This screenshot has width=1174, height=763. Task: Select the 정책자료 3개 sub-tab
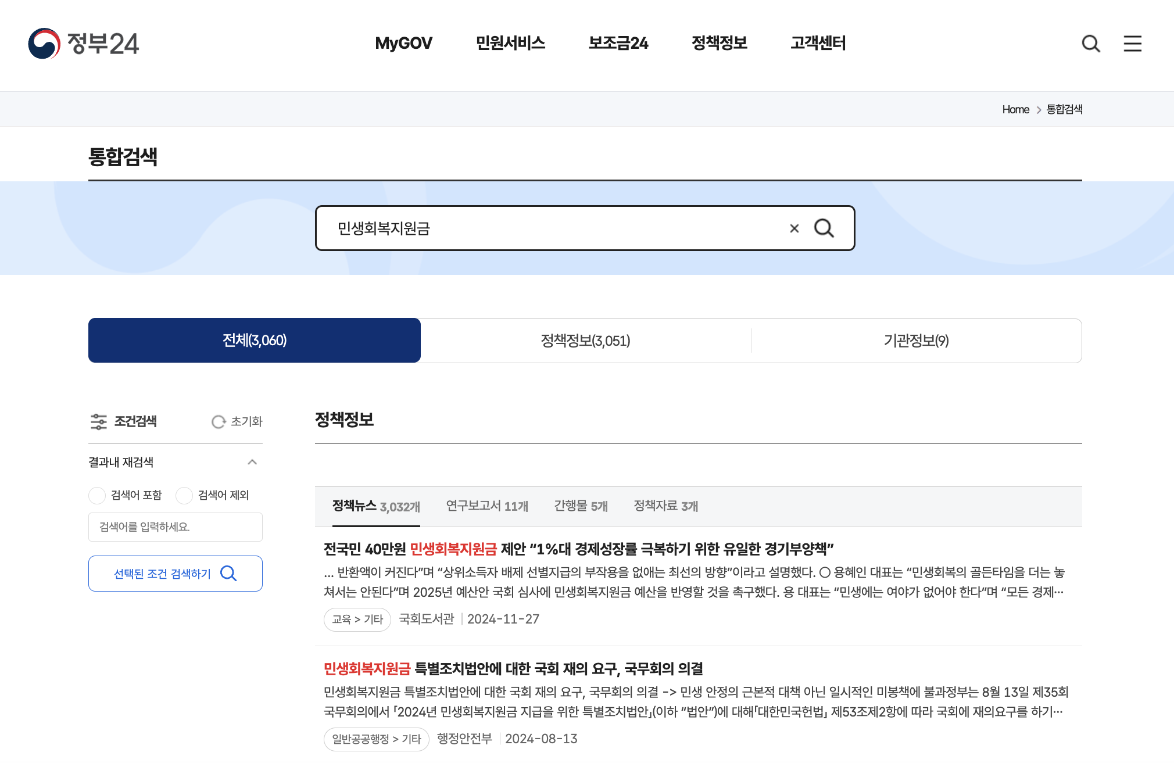[665, 506]
